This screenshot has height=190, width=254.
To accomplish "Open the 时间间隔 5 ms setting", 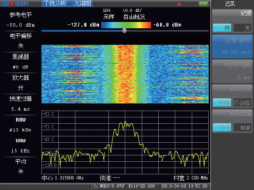I will click(x=232, y=71).
